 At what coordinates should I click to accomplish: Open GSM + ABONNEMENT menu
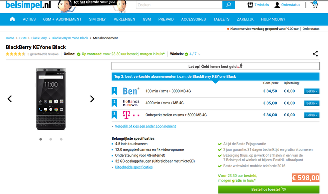click(63, 19)
